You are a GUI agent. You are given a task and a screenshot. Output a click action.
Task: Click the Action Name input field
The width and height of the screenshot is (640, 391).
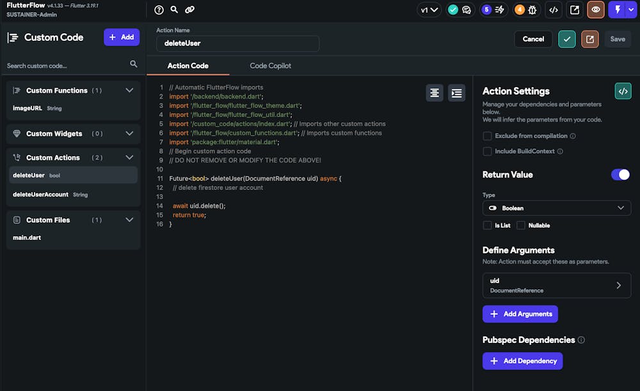click(237, 44)
